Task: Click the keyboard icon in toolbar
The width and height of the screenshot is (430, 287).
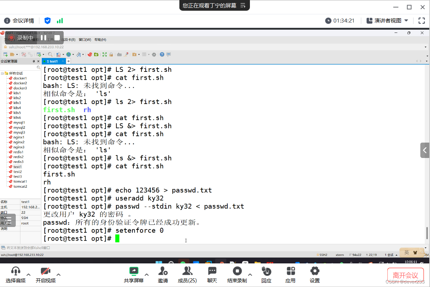Action: (119, 55)
